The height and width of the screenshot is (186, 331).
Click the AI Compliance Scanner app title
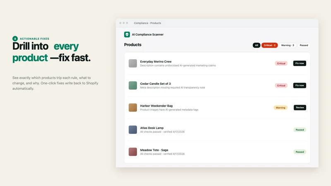148,35
